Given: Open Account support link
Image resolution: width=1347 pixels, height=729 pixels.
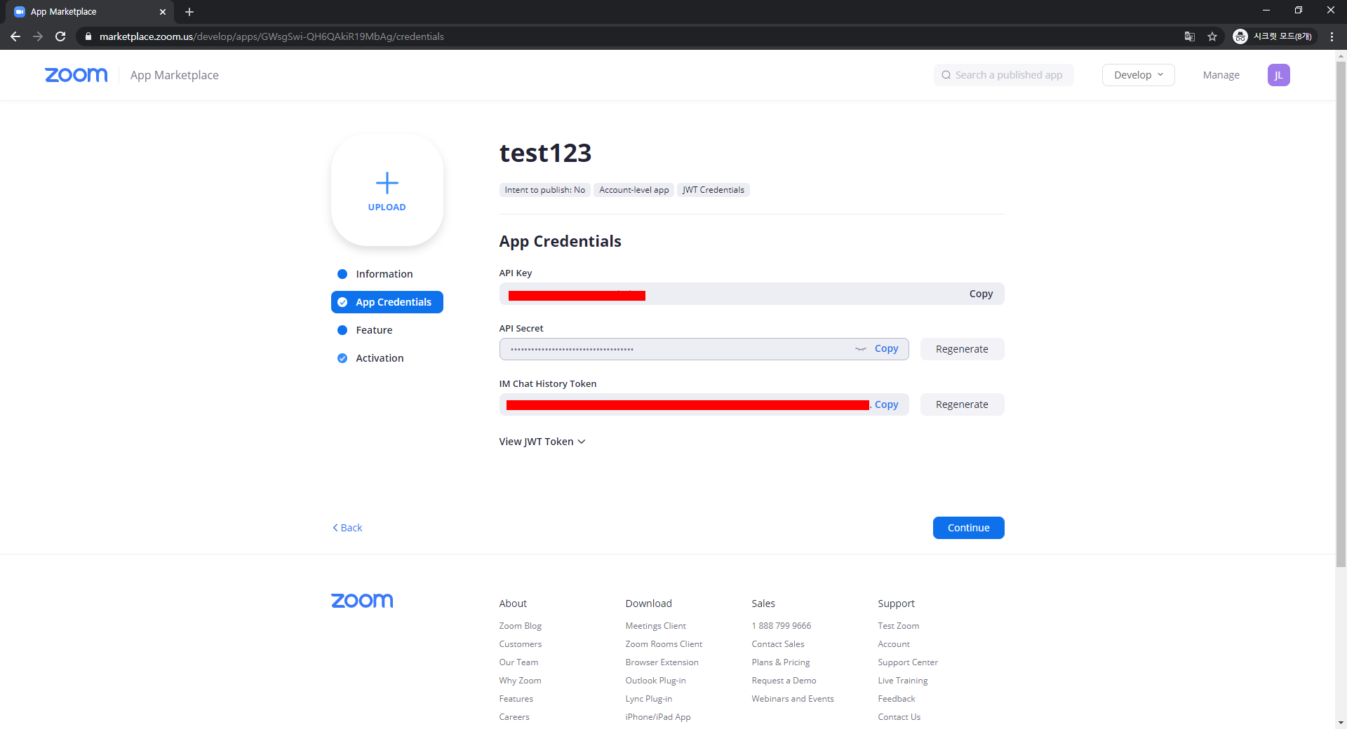Looking at the screenshot, I should click(x=893, y=644).
